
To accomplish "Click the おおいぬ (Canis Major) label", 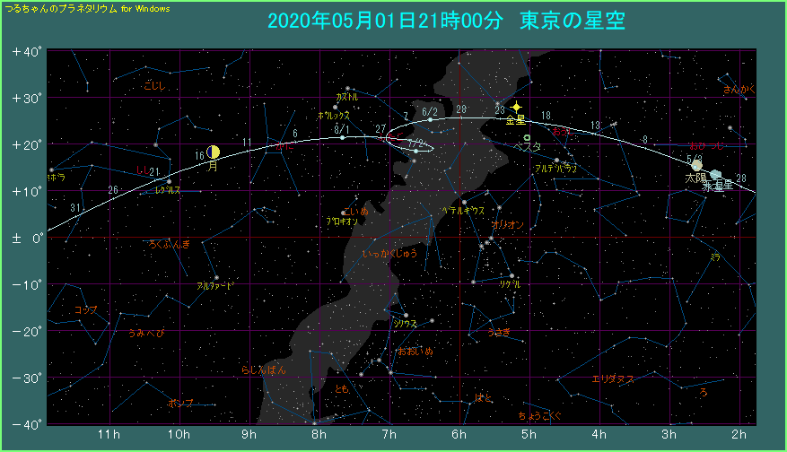I will (415, 351).
